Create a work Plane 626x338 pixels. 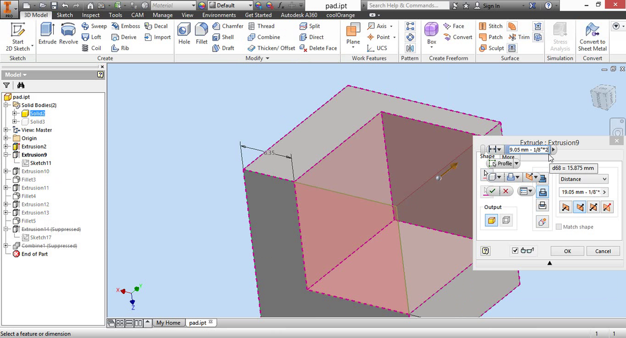pos(353,34)
